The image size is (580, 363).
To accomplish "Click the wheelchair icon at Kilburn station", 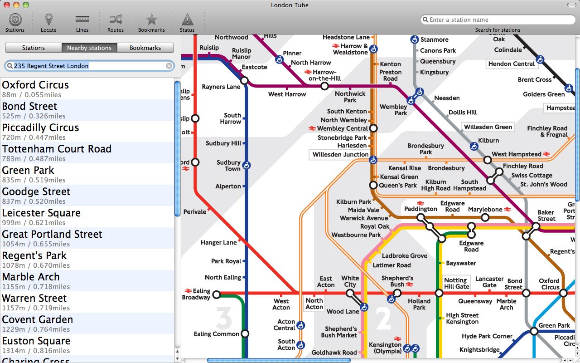I will (x=474, y=146).
